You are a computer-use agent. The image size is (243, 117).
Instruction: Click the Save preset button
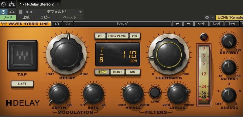[x=231, y=24]
